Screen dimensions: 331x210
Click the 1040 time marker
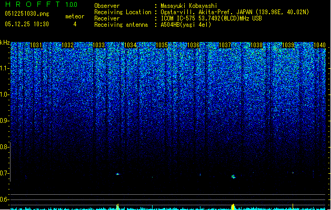319,45
